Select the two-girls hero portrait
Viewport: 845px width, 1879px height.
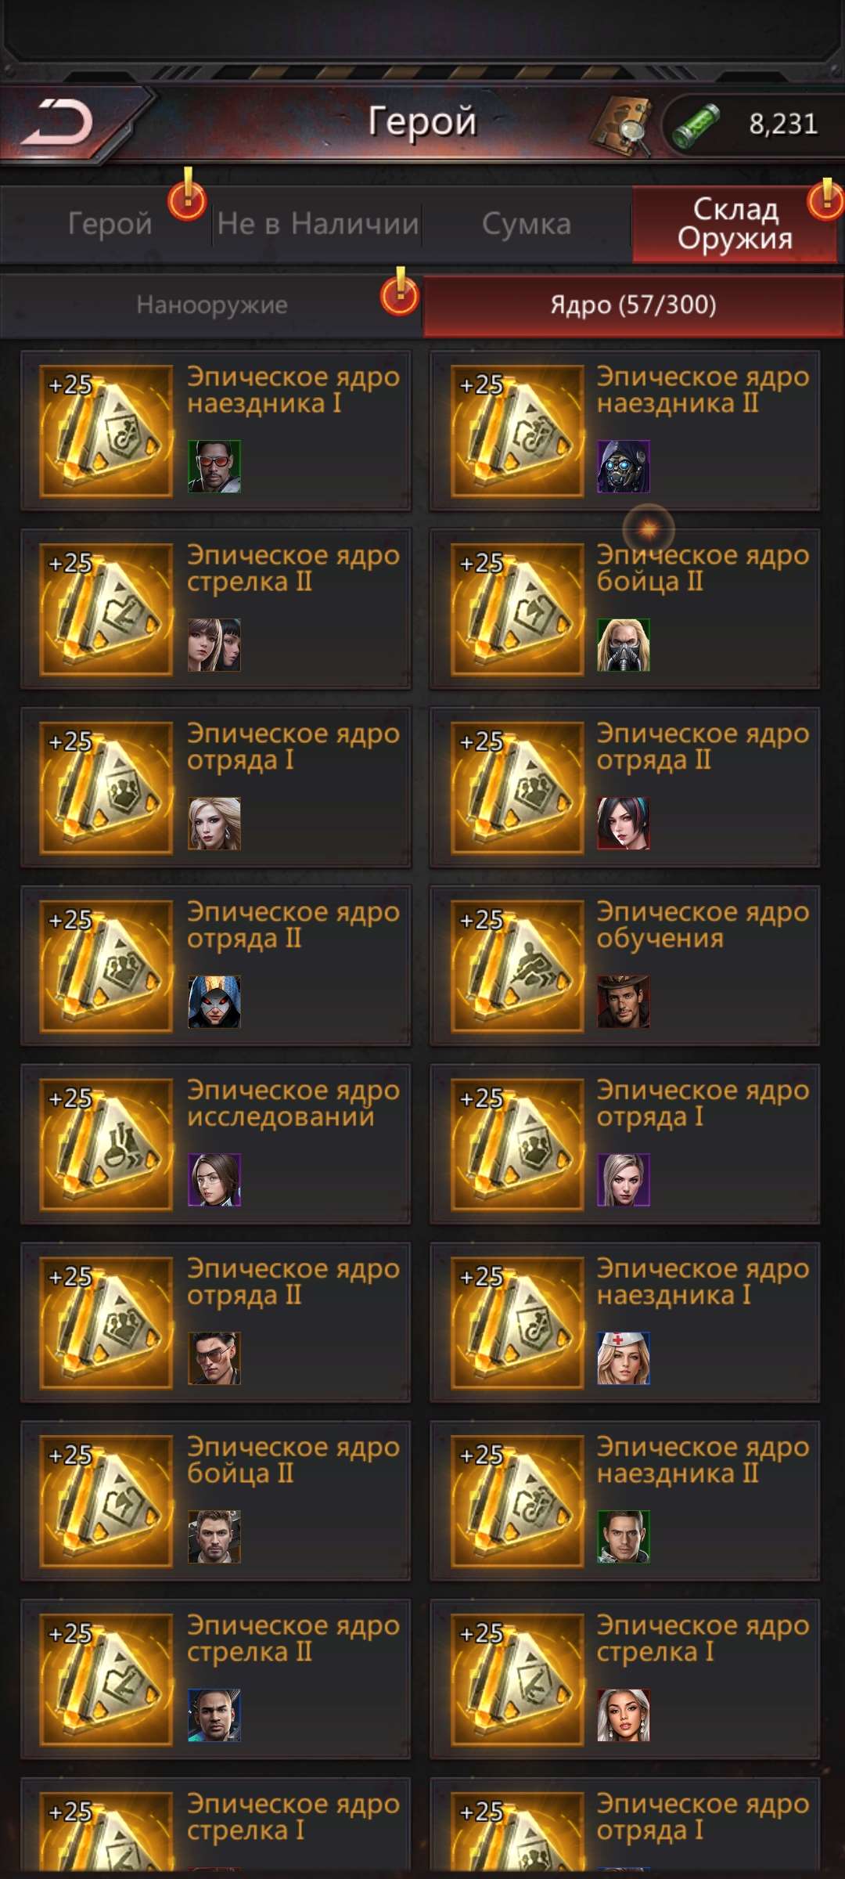214,645
